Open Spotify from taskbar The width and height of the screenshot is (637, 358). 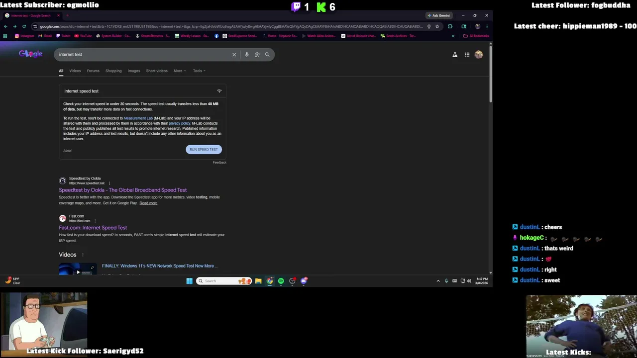[281, 281]
